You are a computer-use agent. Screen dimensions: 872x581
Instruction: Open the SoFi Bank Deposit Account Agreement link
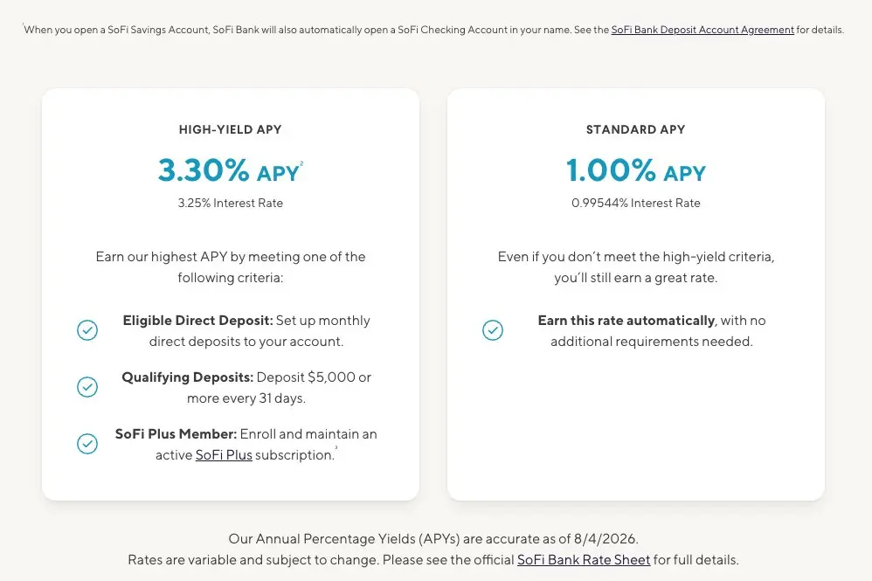point(702,30)
